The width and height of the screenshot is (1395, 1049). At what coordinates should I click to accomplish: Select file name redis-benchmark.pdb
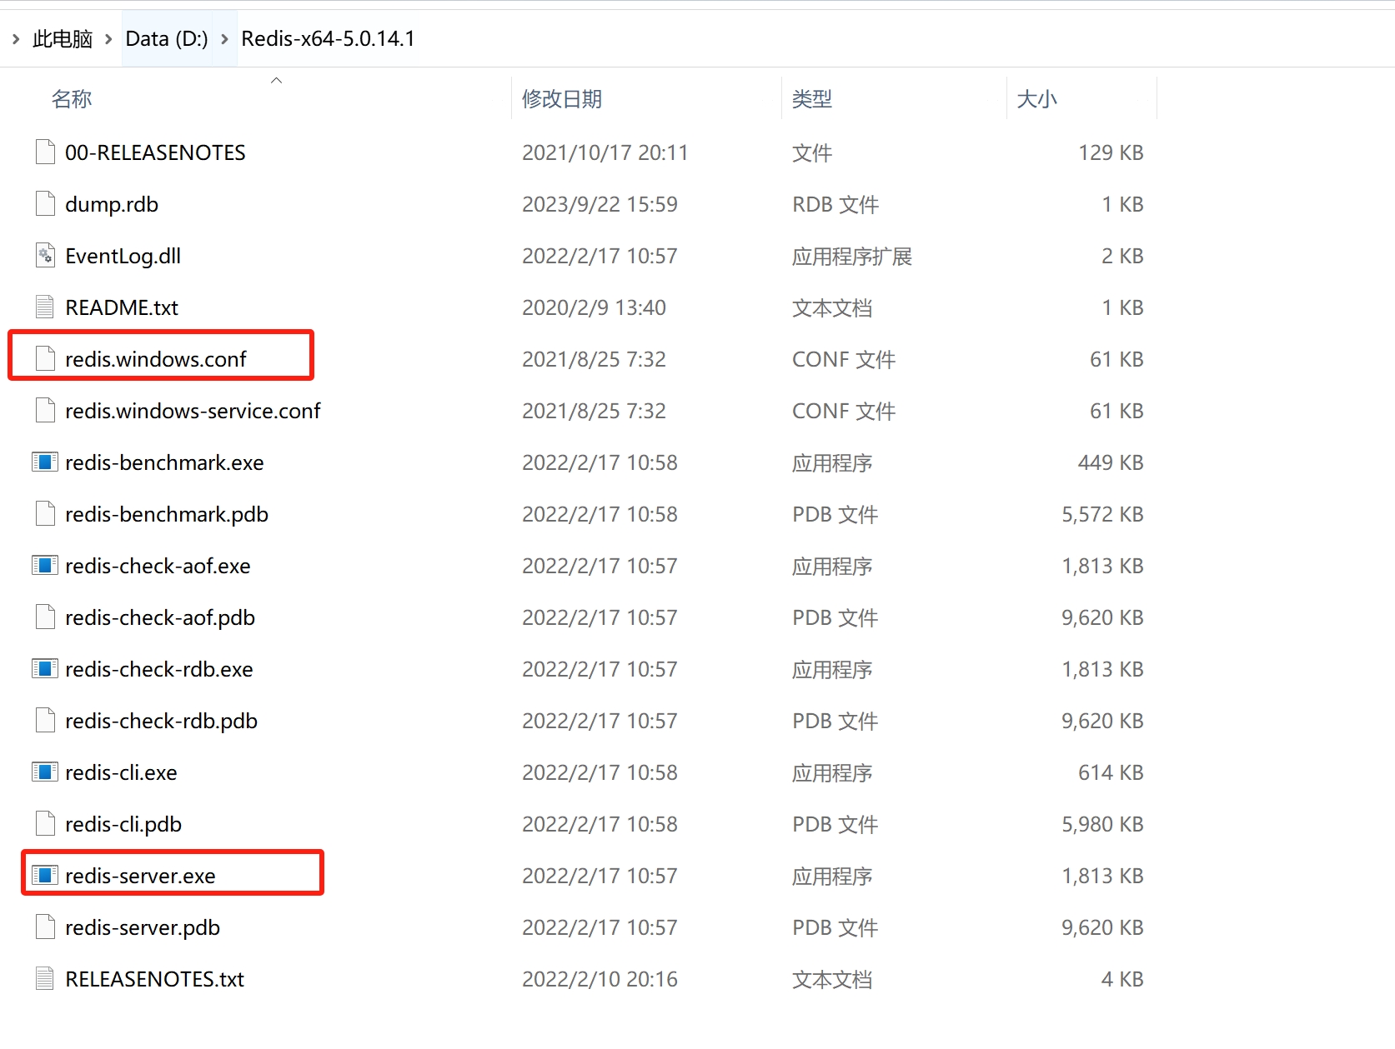(x=167, y=514)
